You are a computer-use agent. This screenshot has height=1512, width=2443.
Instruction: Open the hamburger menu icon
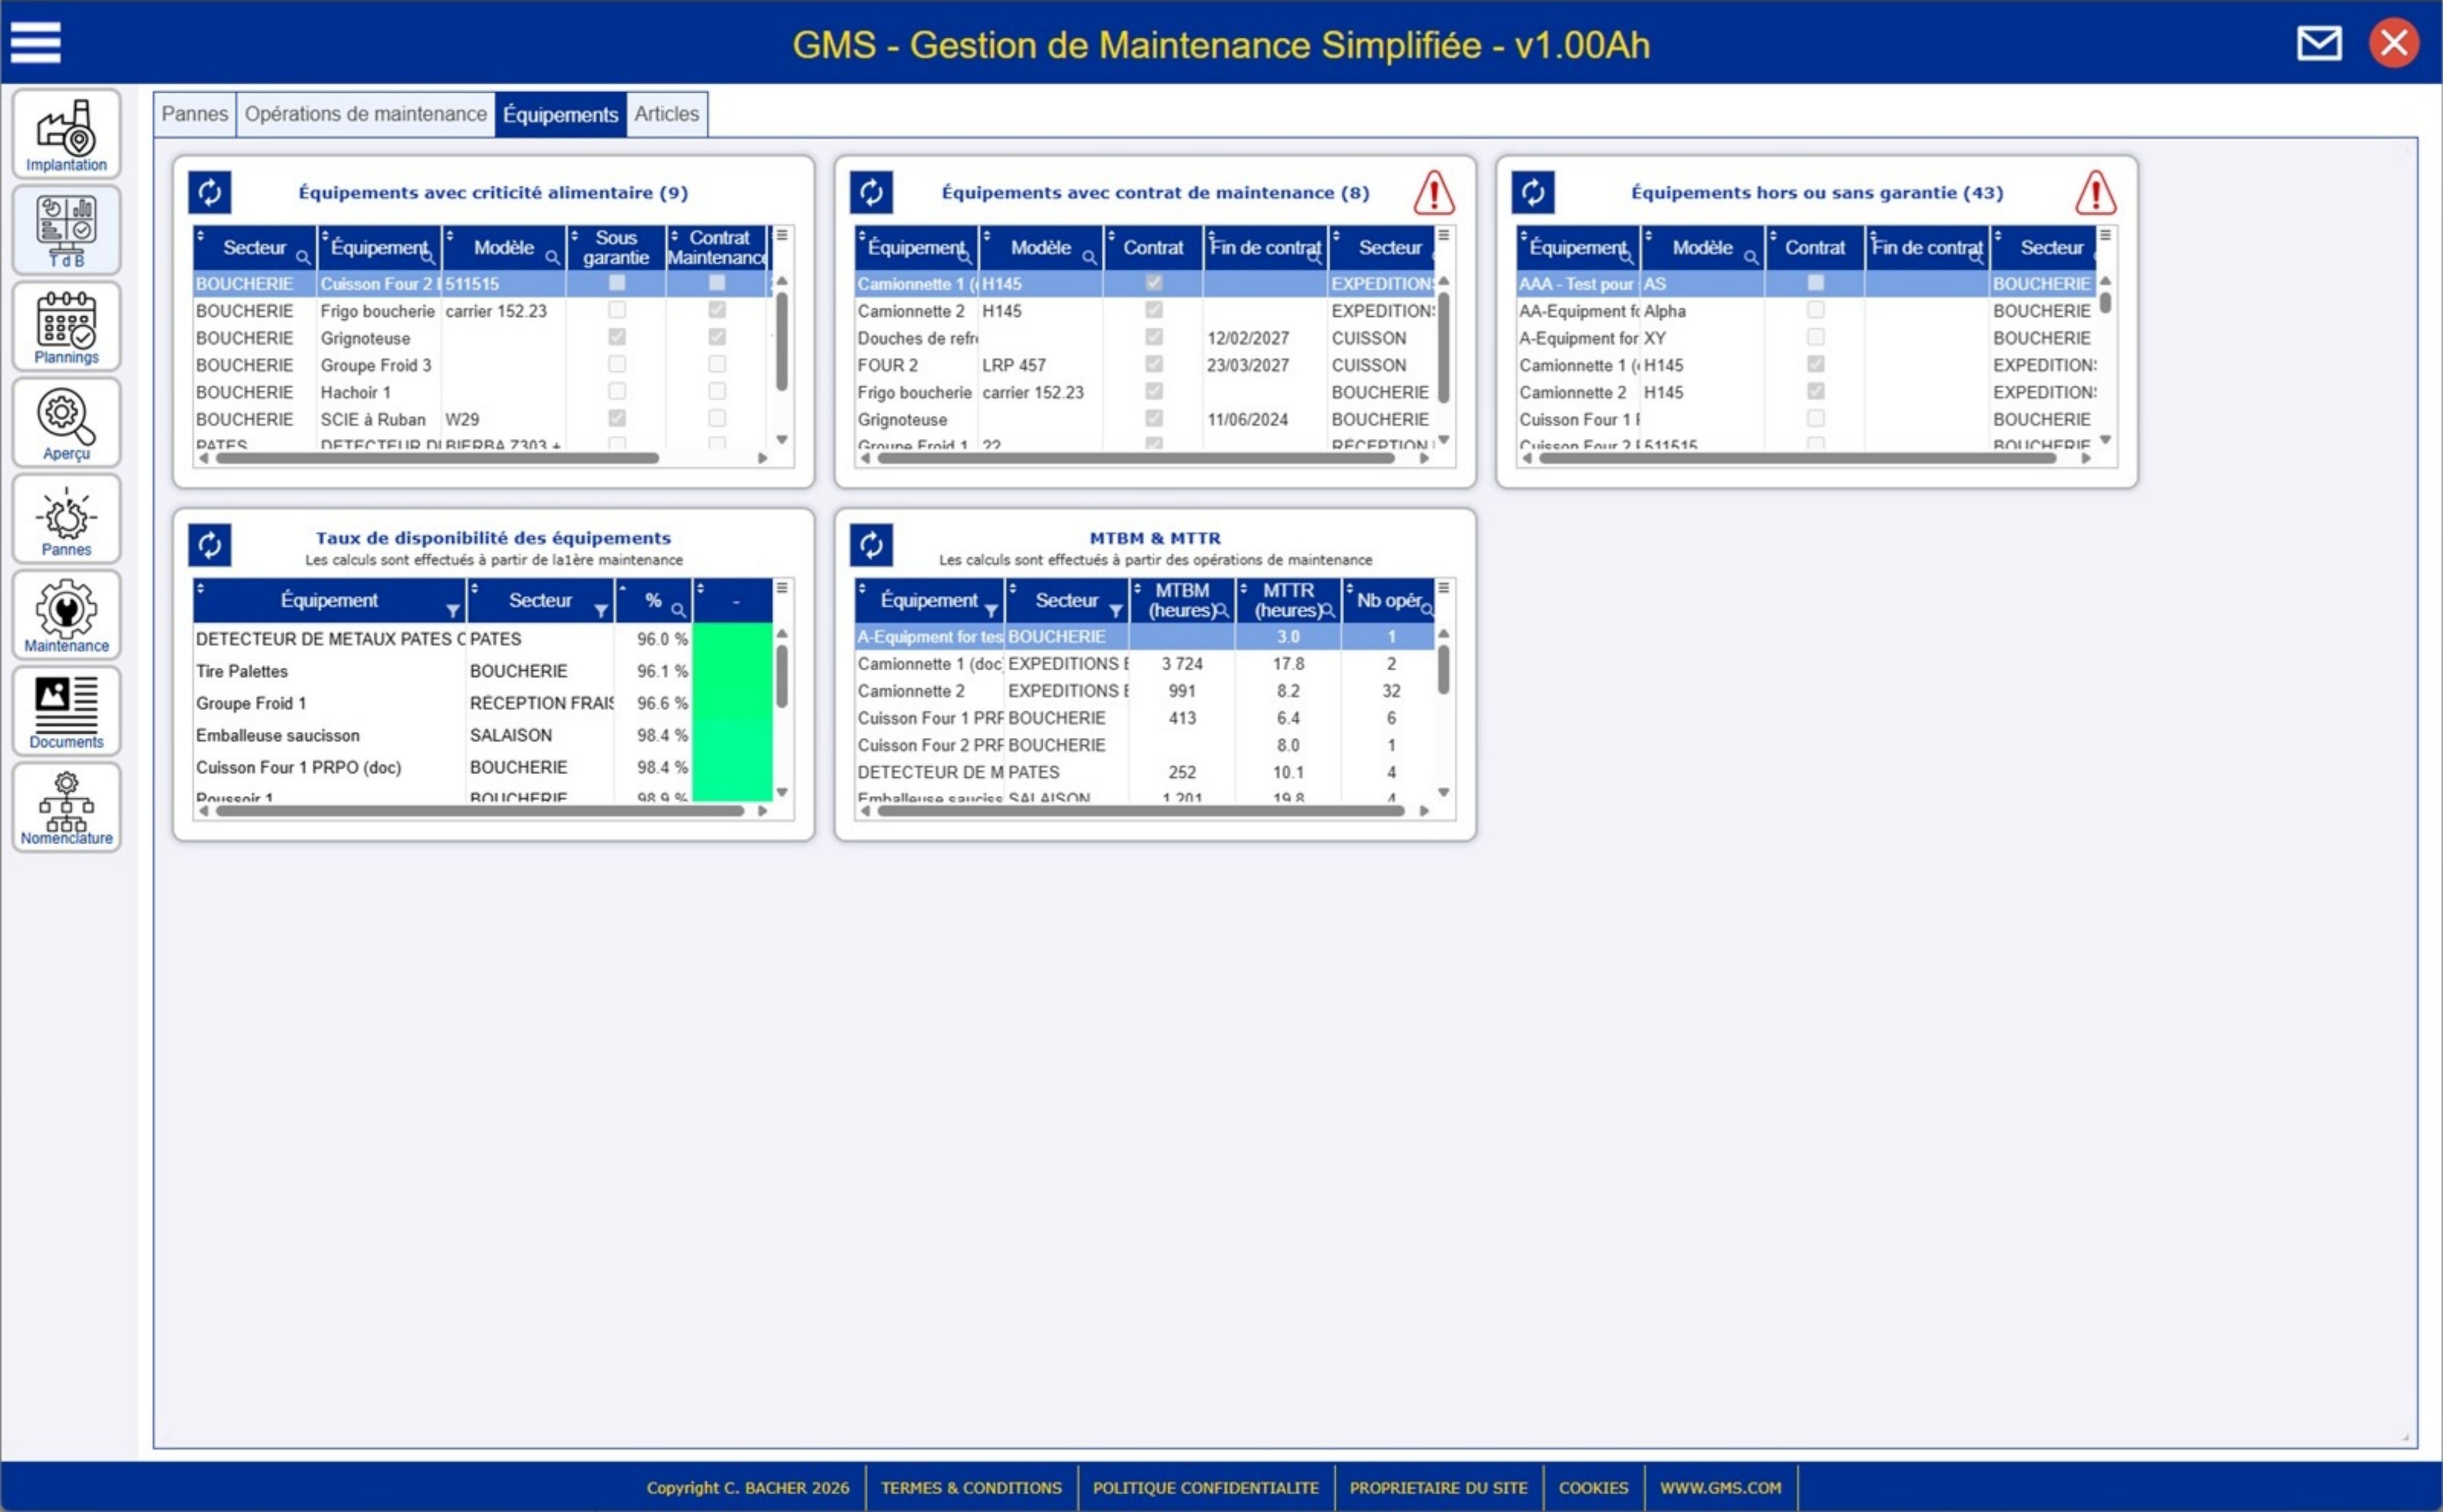point(35,43)
